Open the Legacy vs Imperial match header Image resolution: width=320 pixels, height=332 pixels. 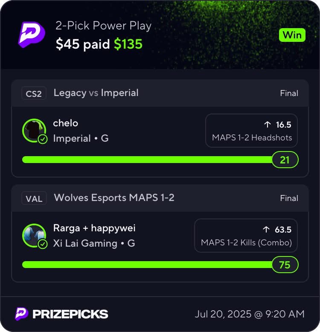[160, 93]
